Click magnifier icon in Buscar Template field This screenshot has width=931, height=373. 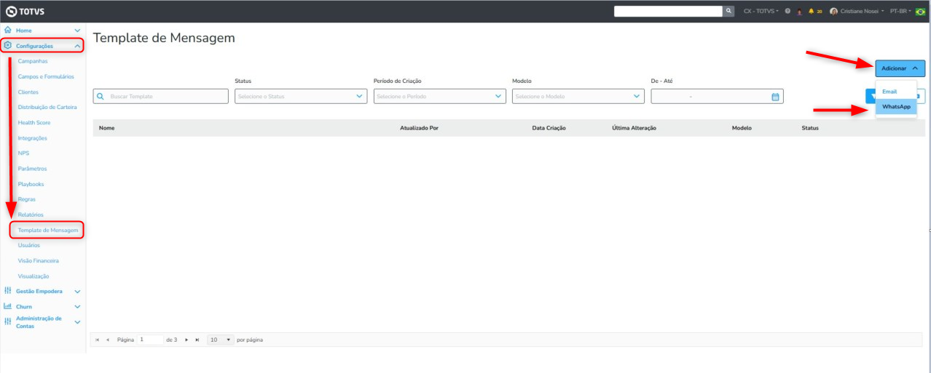[x=101, y=96]
